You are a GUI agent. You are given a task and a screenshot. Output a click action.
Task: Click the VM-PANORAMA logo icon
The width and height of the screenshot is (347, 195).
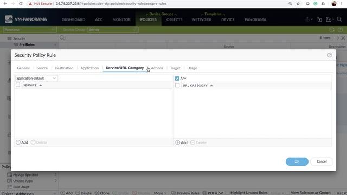point(9,19)
